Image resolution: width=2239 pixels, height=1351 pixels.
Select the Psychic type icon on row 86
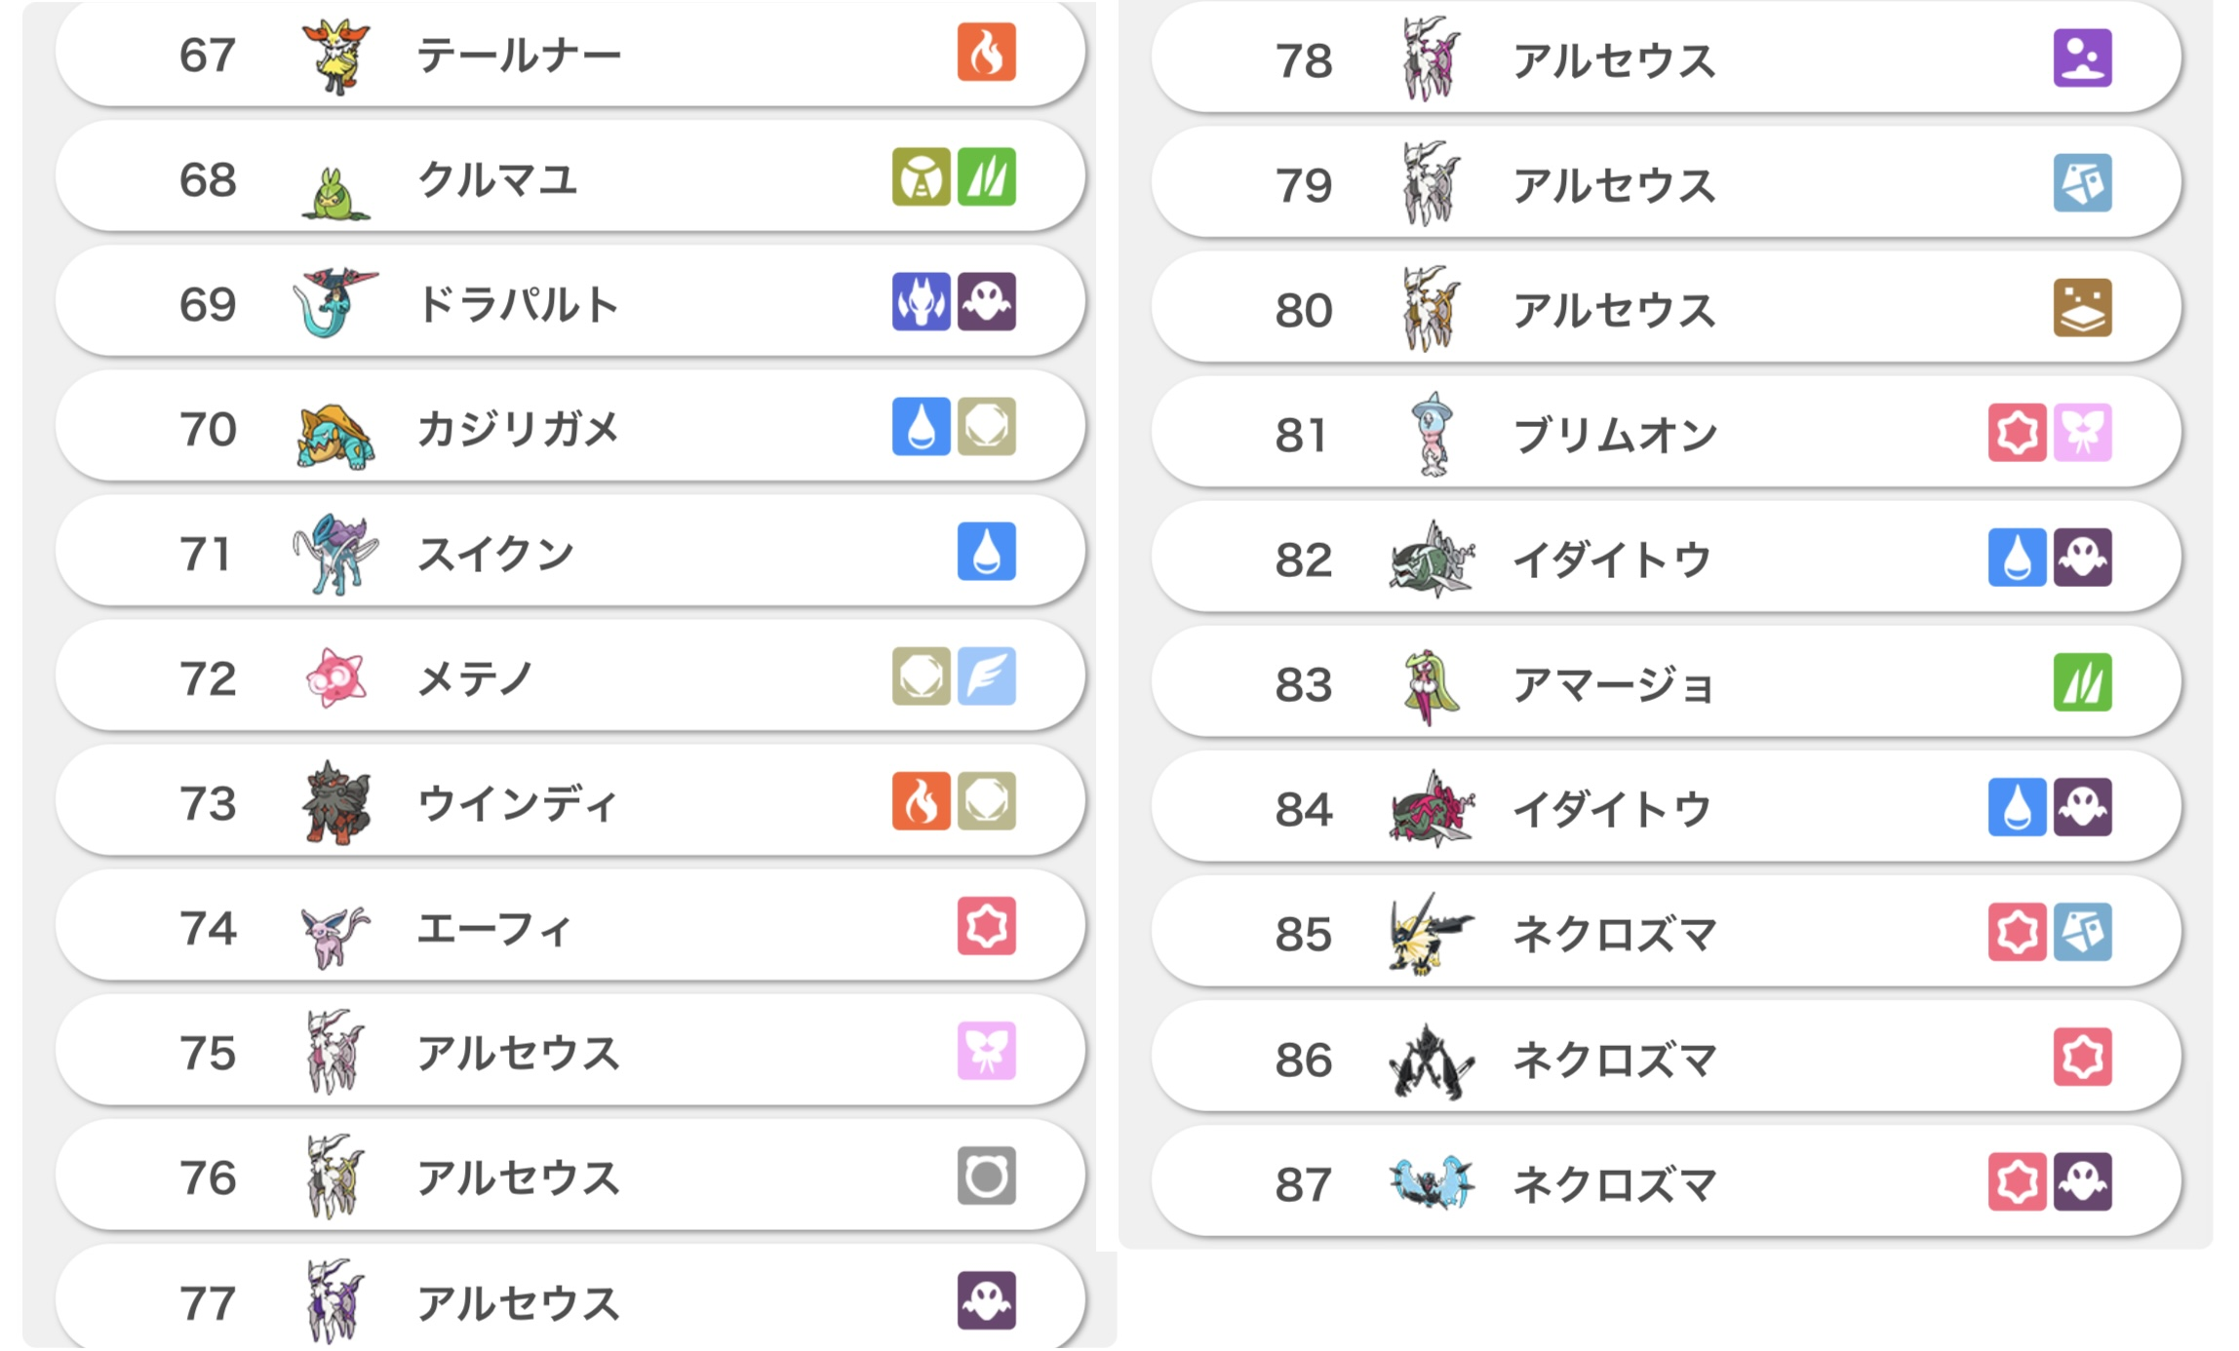pos(2082,1057)
